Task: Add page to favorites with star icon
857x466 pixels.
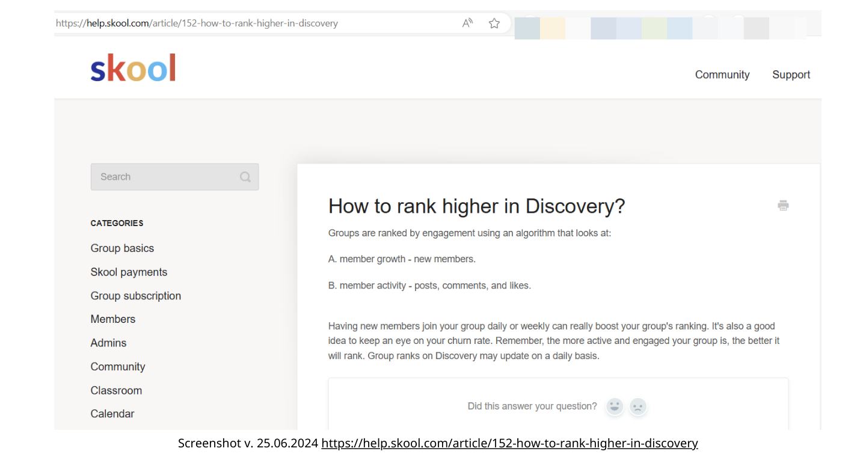Action: click(494, 23)
